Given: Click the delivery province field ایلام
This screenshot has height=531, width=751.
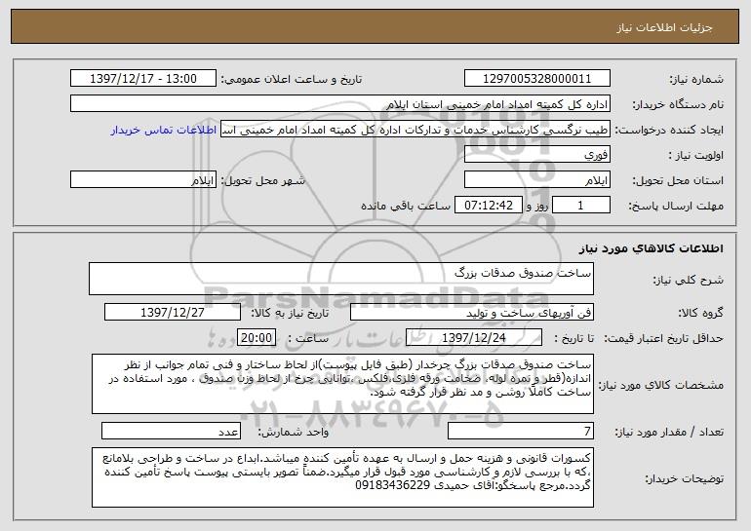Looking at the screenshot, I should tap(536, 180).
